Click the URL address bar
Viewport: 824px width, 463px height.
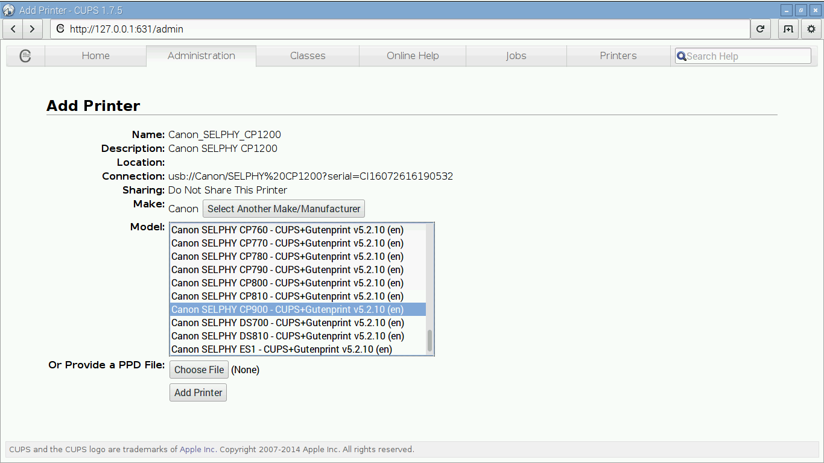[400, 29]
